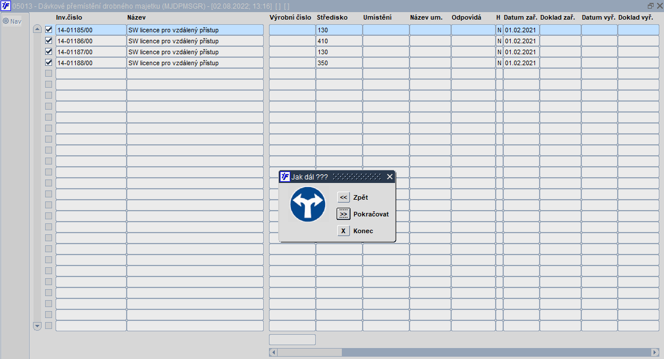The width and height of the screenshot is (664, 359).
Task: Click the Název cell in row 14-01186/00
Action: 195,41
